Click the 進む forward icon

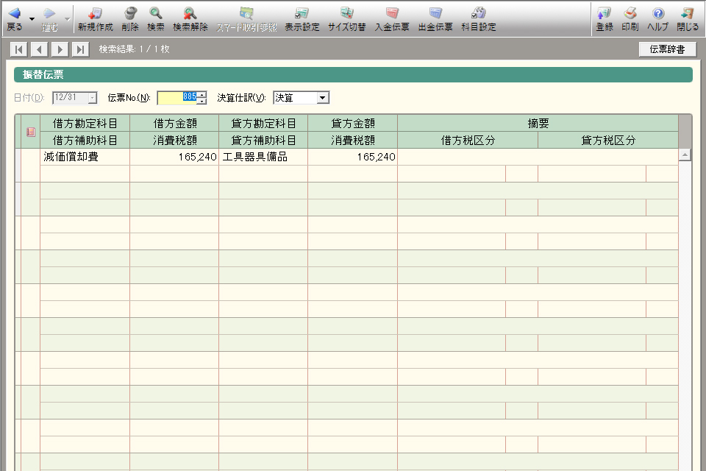(x=49, y=19)
